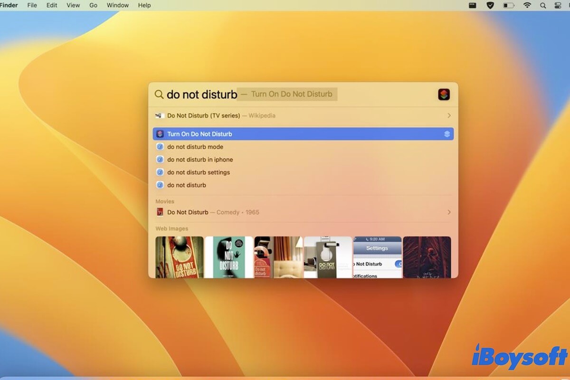This screenshot has height=380, width=570.
Task: Select the plain "do not disturb" web suggestion
Action: tap(303, 185)
